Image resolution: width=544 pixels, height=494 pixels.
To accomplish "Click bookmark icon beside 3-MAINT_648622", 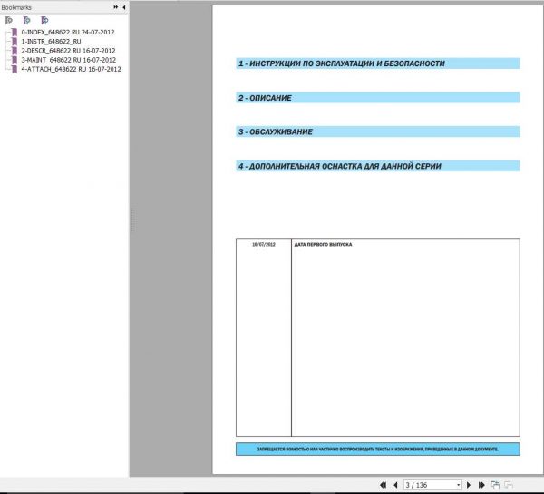I will (15, 60).
